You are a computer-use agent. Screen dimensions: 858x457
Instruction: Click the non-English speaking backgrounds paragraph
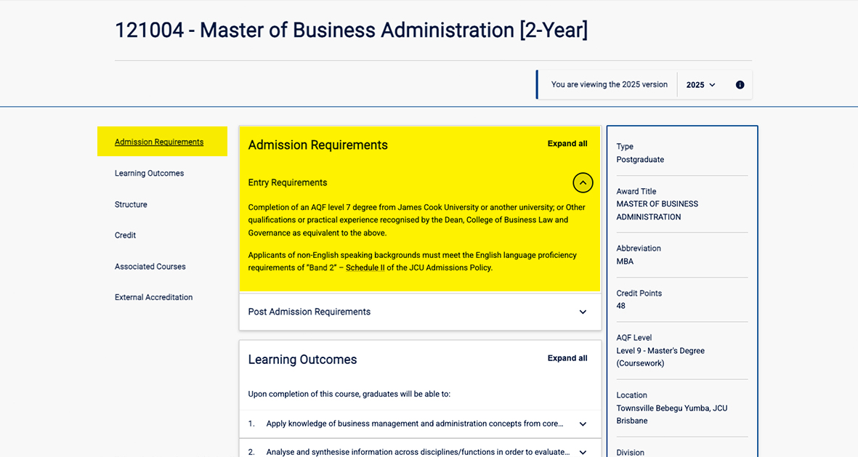[413, 262]
